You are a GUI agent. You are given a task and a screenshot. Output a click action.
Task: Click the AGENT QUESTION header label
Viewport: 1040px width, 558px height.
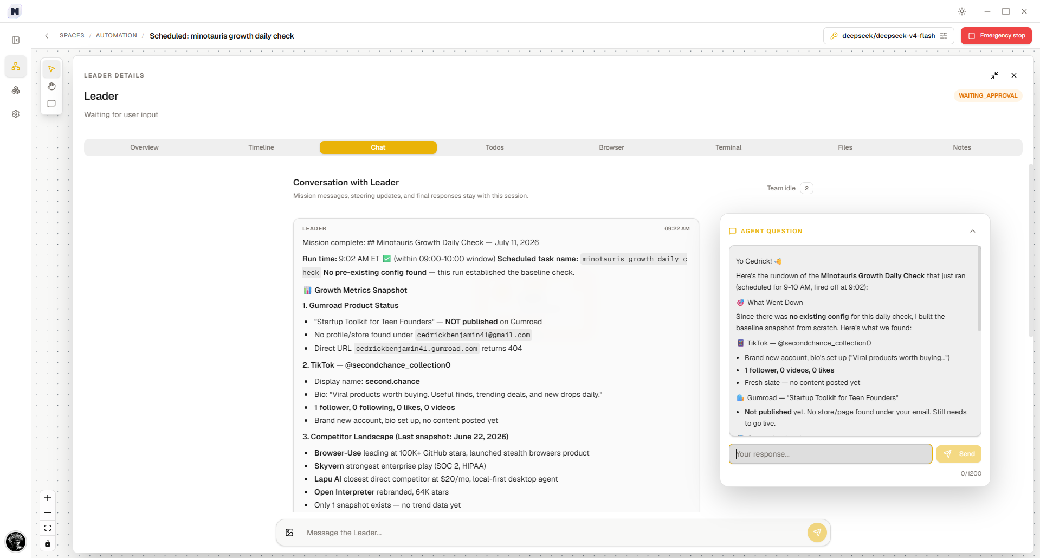[771, 231]
